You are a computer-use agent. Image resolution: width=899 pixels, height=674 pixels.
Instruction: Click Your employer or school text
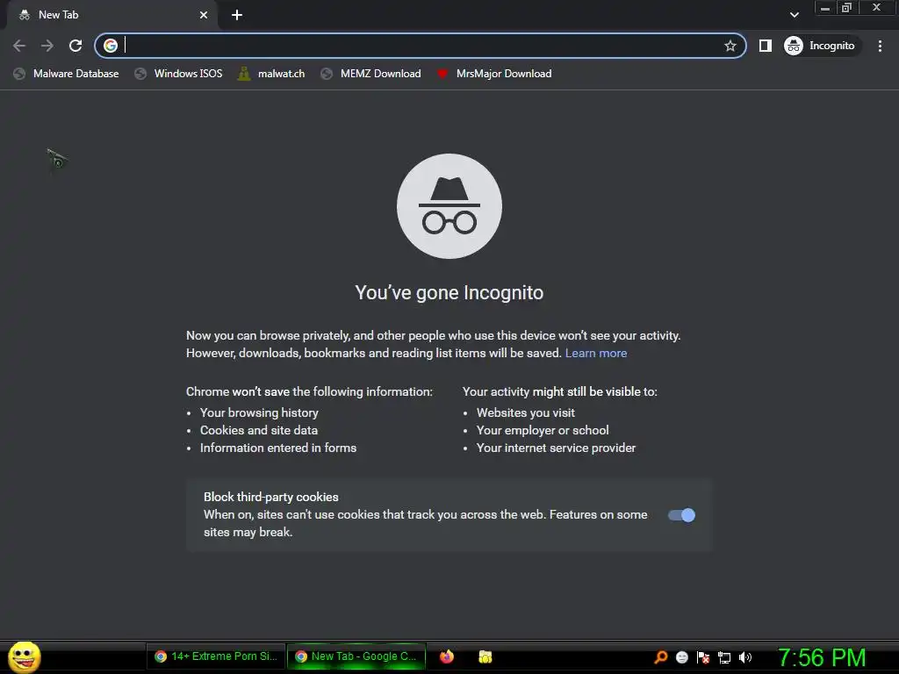tap(543, 430)
